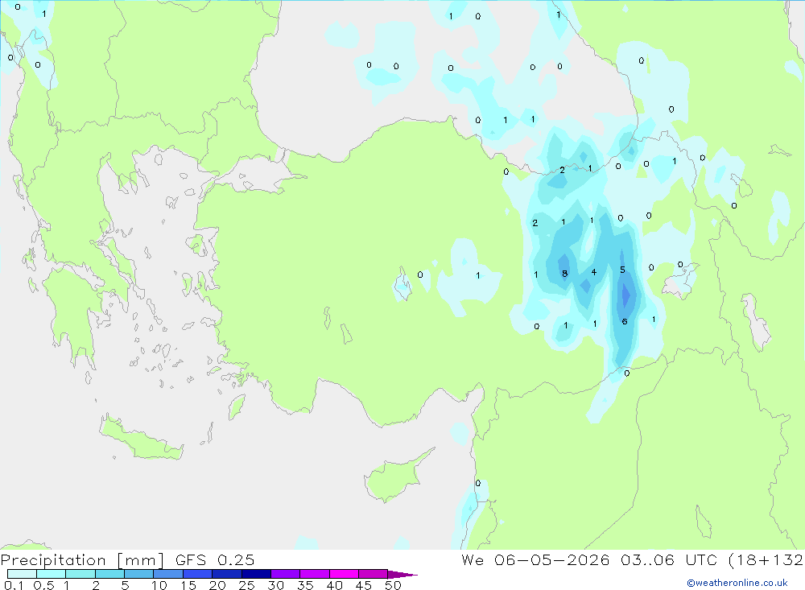
Task: Click the 20–25 mm dark blue legend swatch
Action: (227, 574)
